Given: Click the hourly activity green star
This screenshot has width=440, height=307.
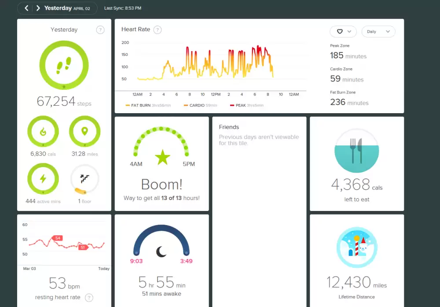Looking at the screenshot, I should pyautogui.click(x=162, y=158).
